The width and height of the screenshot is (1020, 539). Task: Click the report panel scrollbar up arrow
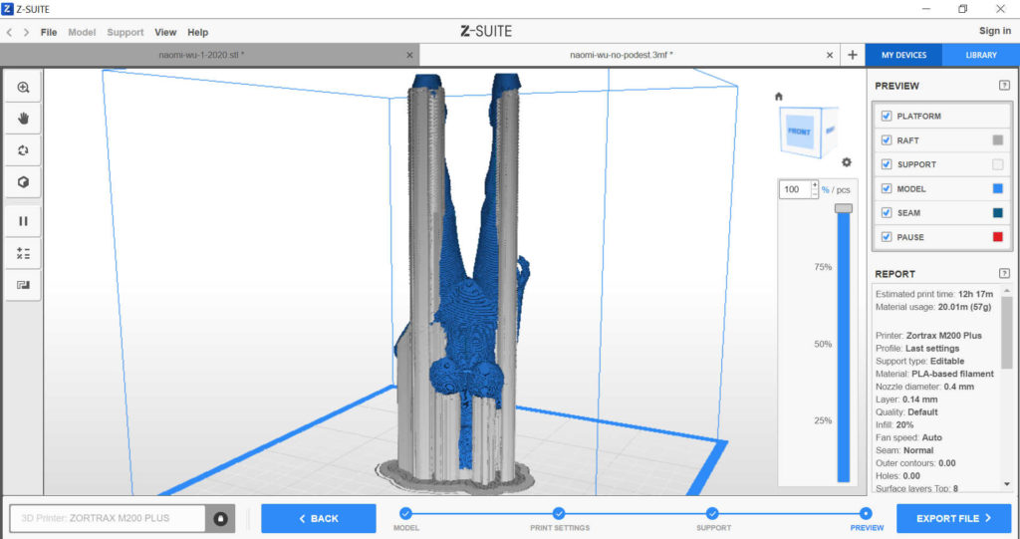click(1007, 290)
